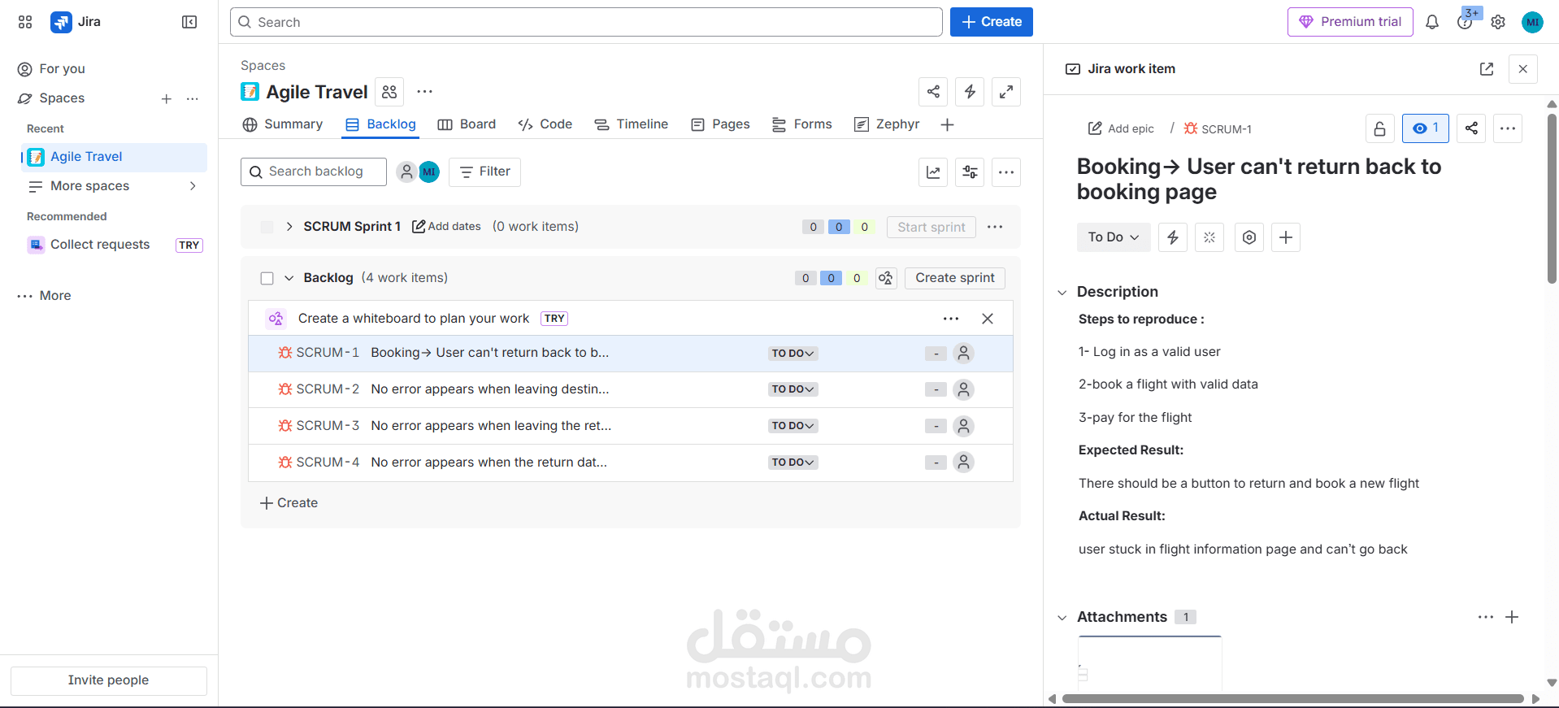The image size is (1559, 708).
Task: Open the Zephyr tab
Action: 887,124
